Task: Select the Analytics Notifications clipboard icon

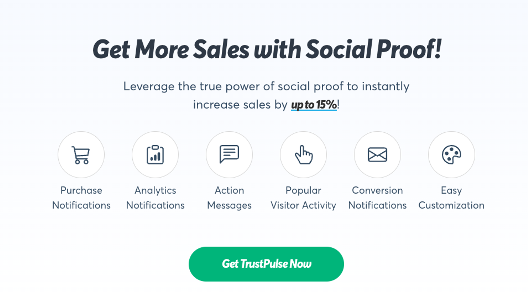Action: pos(155,155)
